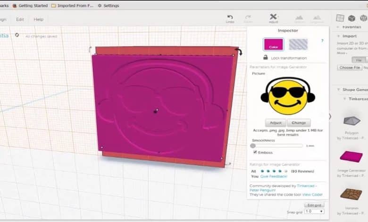Viewport: 368px width, 222px height.
Task: Click the smiley face picture preview
Action: pyautogui.click(x=288, y=96)
